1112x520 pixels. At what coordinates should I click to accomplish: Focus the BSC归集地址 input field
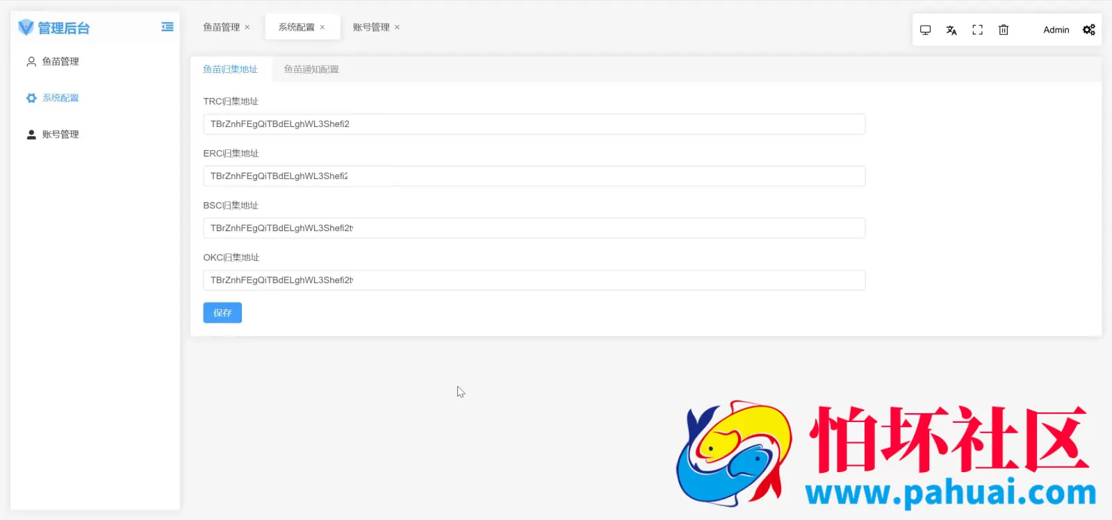click(534, 228)
